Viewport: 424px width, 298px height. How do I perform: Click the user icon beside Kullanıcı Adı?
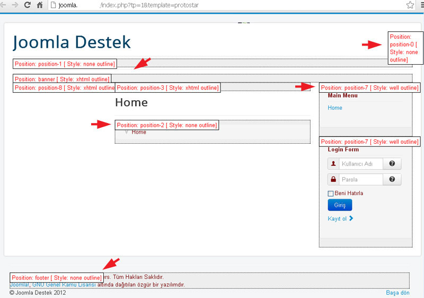(x=333, y=164)
